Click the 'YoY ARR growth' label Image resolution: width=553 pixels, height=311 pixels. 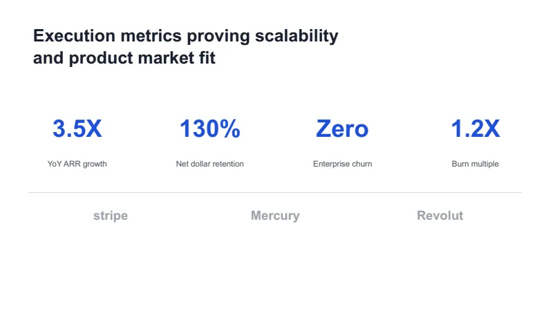77,164
